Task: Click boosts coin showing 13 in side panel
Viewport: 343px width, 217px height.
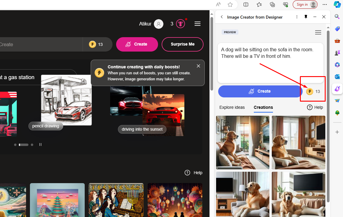Action: pos(313,91)
